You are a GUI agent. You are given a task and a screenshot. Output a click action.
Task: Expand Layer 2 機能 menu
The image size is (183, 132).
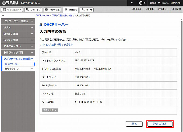[x=18, y=34]
